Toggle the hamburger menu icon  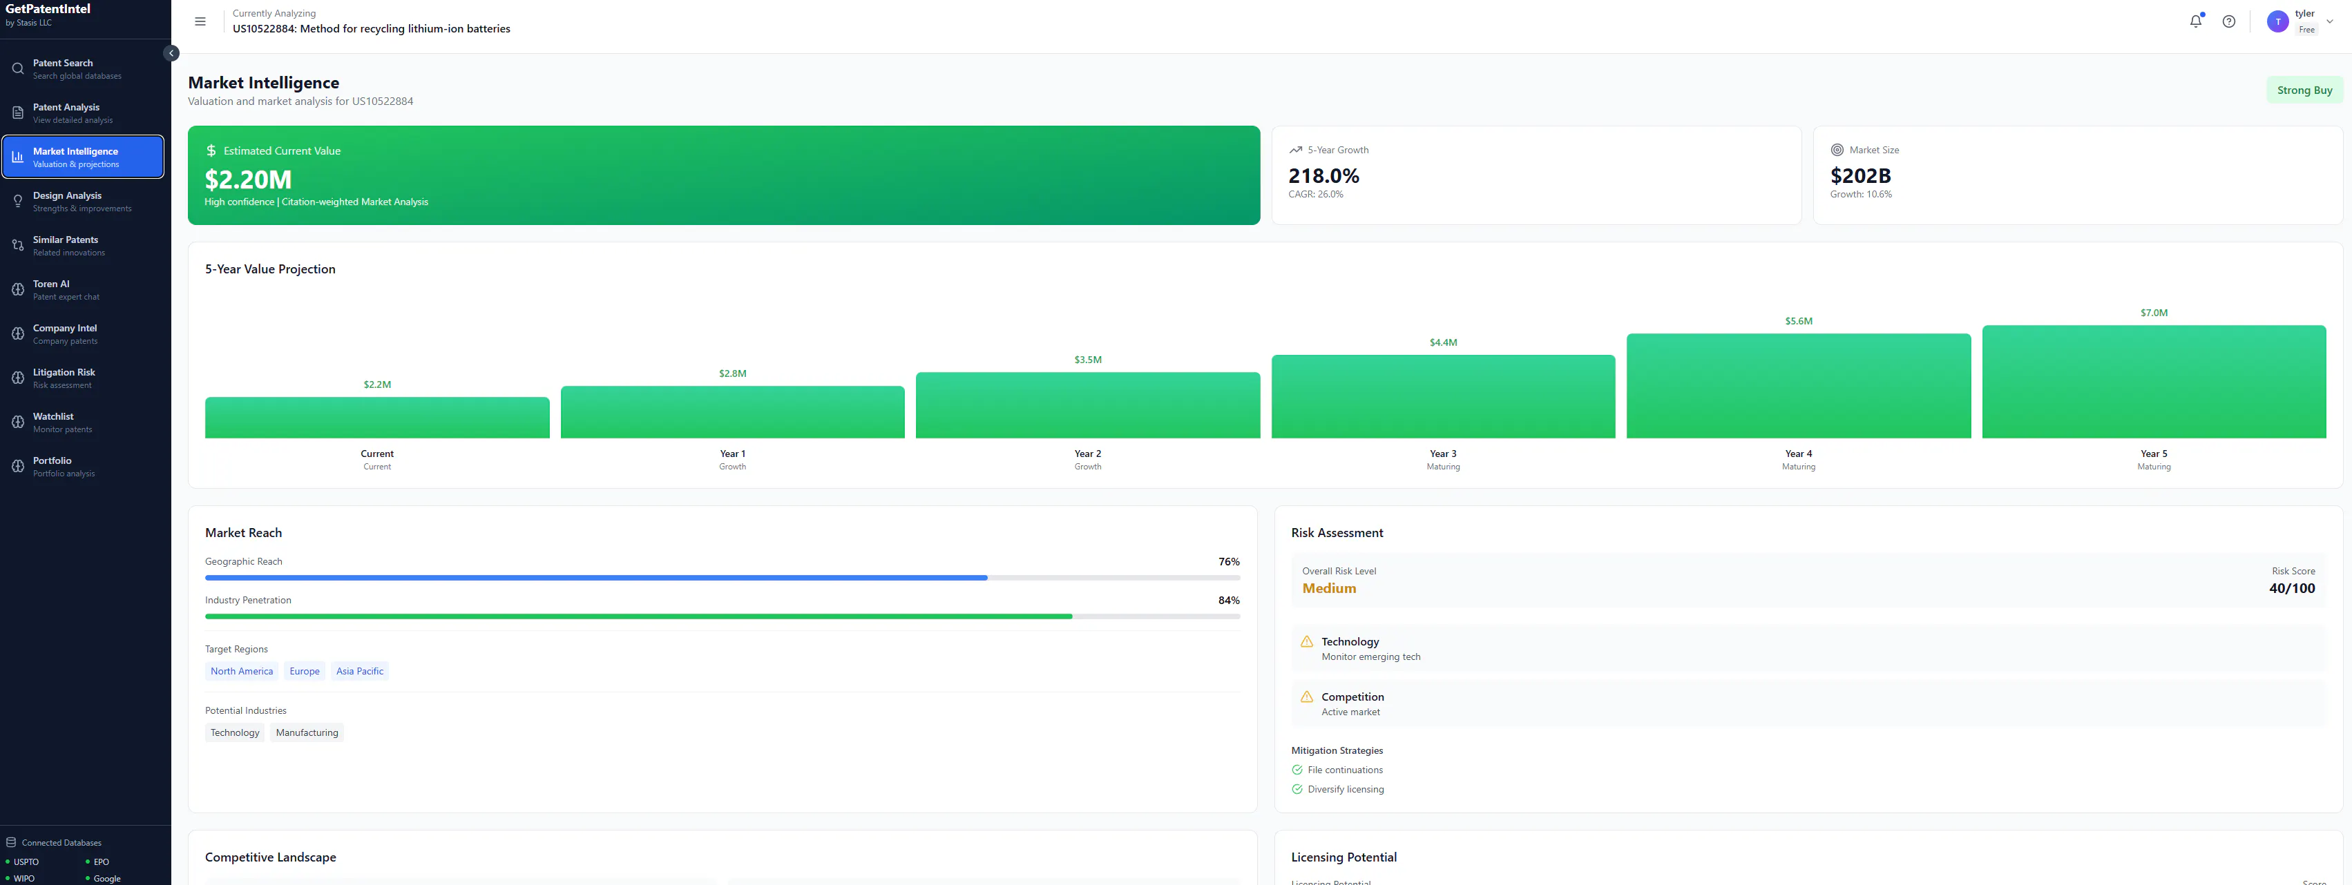(200, 21)
